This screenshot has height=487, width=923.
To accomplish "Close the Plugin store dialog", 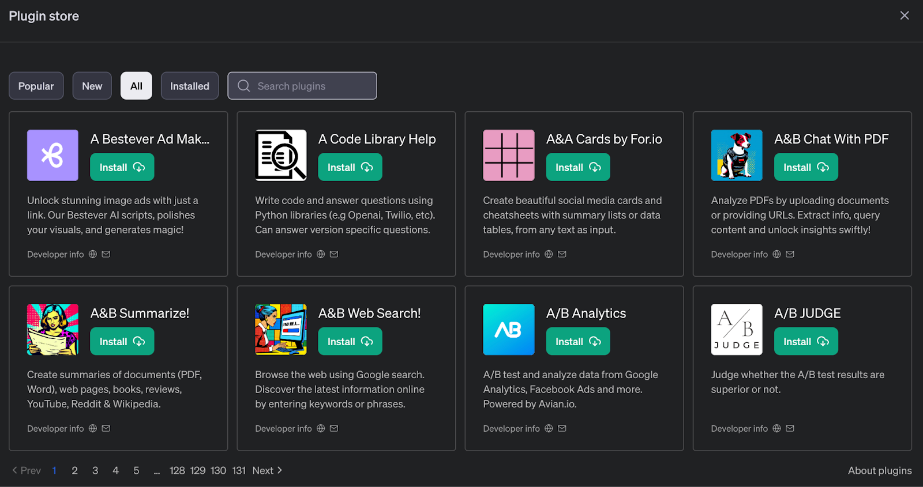I will click(904, 16).
